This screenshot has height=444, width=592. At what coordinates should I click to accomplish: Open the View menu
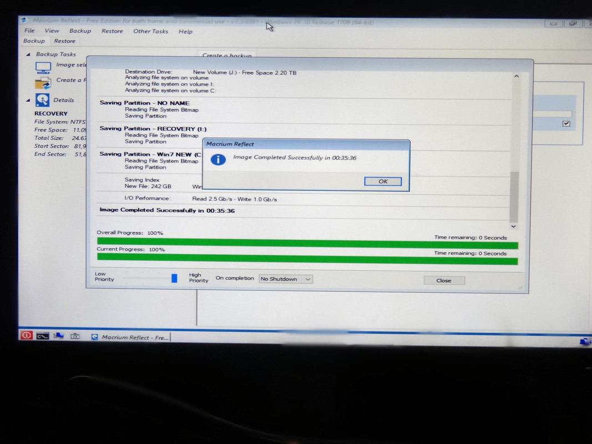click(x=52, y=31)
